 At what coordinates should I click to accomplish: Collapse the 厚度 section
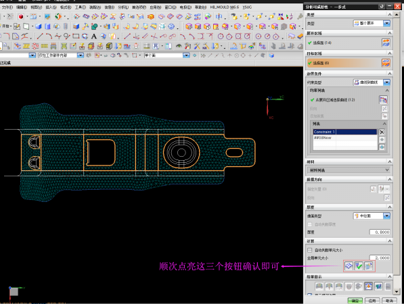pyautogui.click(x=390, y=207)
